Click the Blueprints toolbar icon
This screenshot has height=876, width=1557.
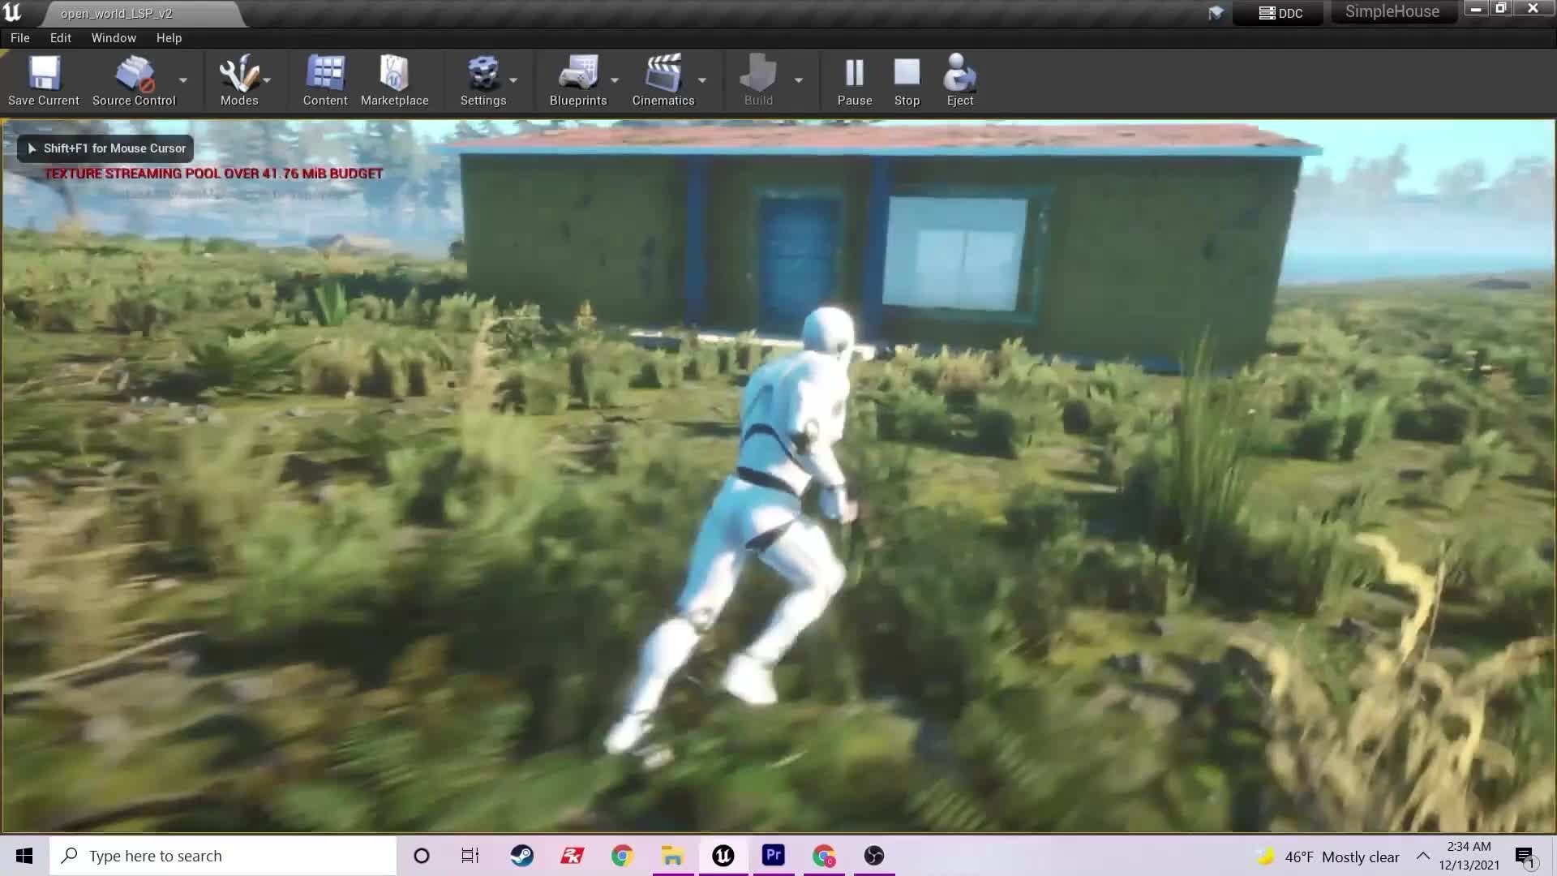click(x=577, y=74)
